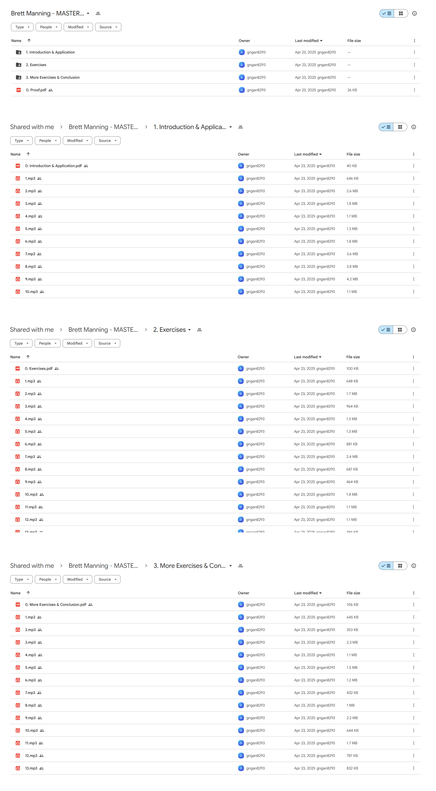
Task: Go to Shared with me from 2. Exercises breadcrumb
Action: coord(32,330)
